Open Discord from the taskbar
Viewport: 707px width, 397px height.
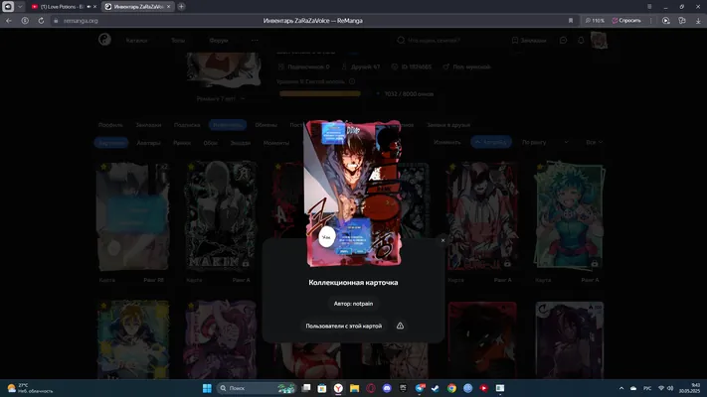click(387, 388)
